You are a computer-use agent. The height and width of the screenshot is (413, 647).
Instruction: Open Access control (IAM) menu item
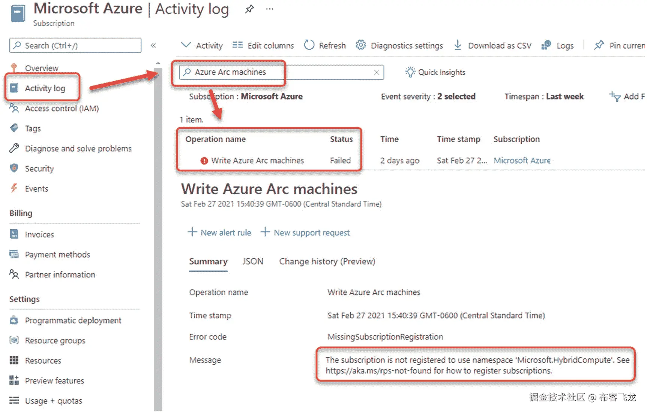pyautogui.click(x=62, y=108)
